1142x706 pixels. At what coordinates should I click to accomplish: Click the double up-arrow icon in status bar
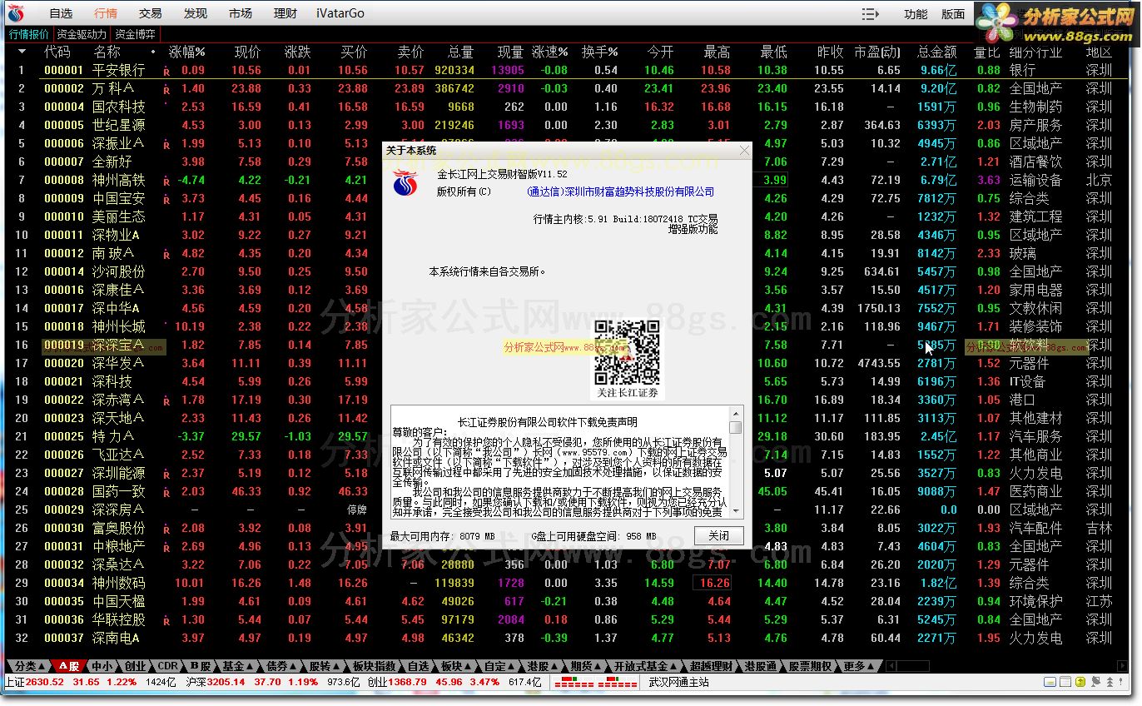point(1109,683)
